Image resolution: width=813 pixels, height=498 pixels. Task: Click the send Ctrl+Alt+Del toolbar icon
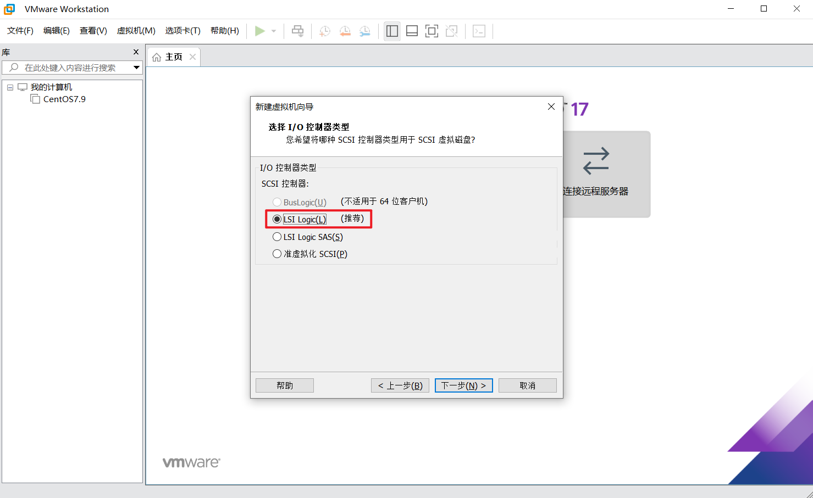click(297, 31)
